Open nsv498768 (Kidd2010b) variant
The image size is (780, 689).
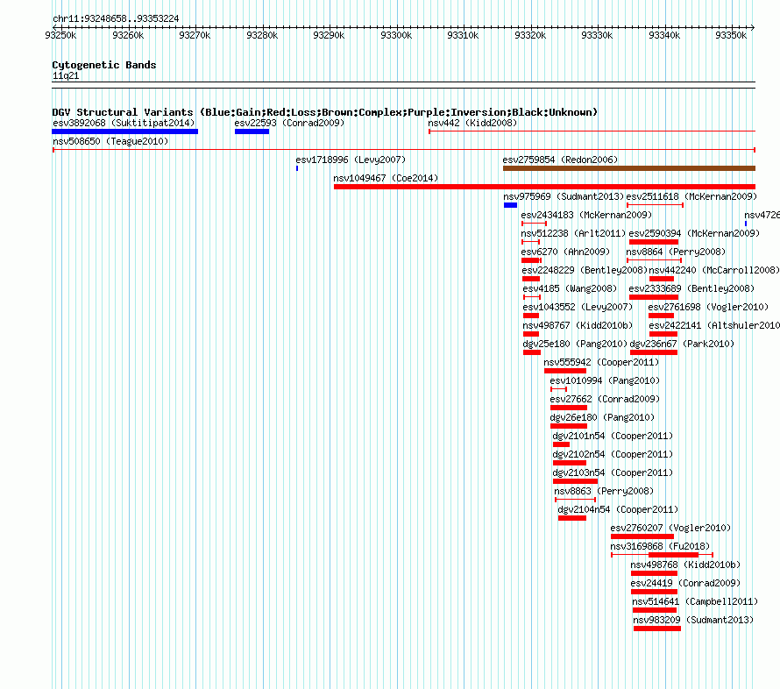coord(685,565)
